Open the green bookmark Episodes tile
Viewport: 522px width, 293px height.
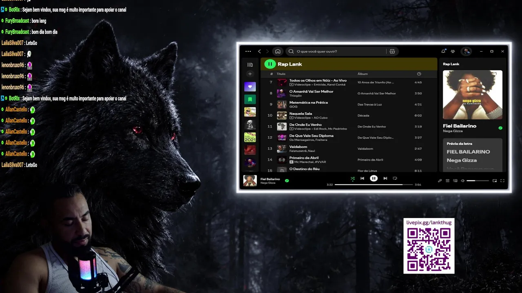pyautogui.click(x=250, y=99)
